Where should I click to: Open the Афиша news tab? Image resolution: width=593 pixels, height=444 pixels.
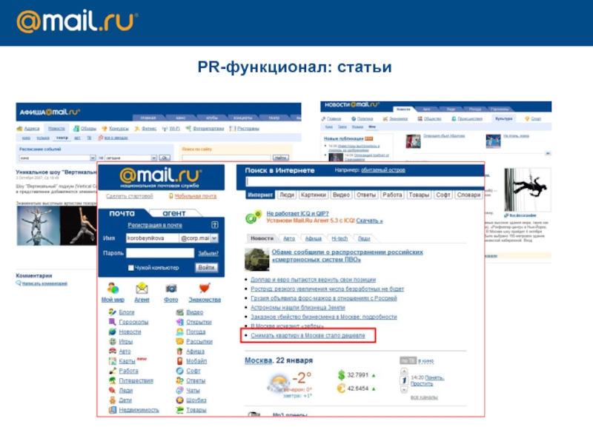click(x=313, y=238)
